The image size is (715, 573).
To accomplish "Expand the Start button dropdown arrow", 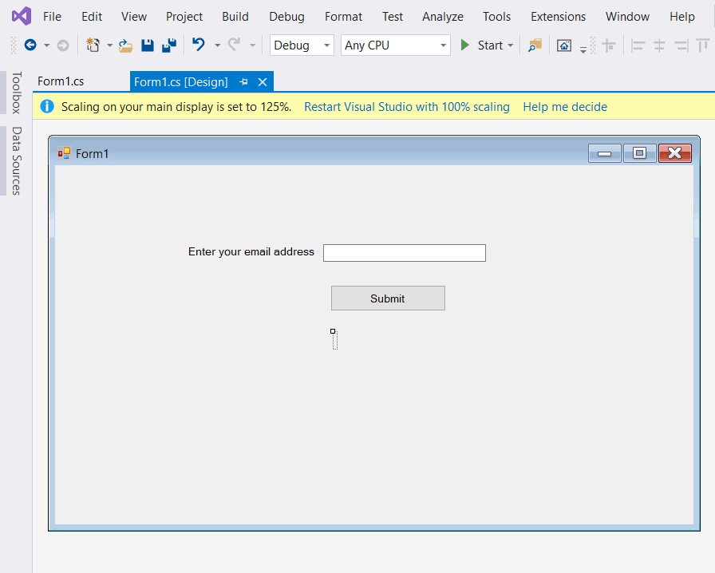I will coord(511,45).
